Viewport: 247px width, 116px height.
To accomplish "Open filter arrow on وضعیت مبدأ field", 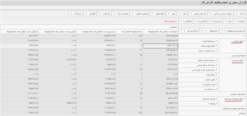I will [114, 14].
